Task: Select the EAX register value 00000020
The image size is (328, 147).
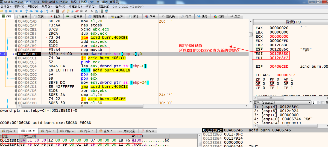Action: pos(279,28)
